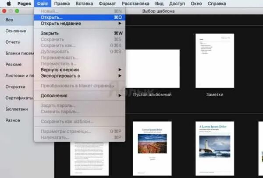Select the Резюме template category
Screen dimensions: 263x178
pos(17,64)
